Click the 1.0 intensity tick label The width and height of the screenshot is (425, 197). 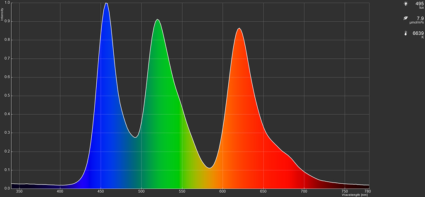point(7,3)
